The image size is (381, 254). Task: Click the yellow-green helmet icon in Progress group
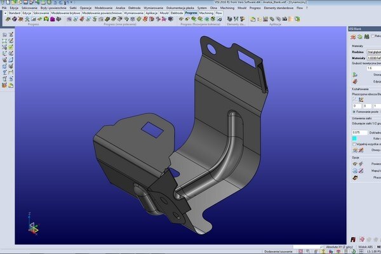coord(46,19)
